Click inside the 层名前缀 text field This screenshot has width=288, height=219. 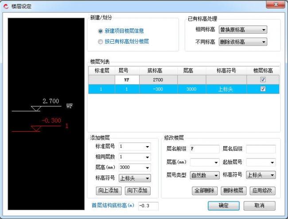coord(204,149)
